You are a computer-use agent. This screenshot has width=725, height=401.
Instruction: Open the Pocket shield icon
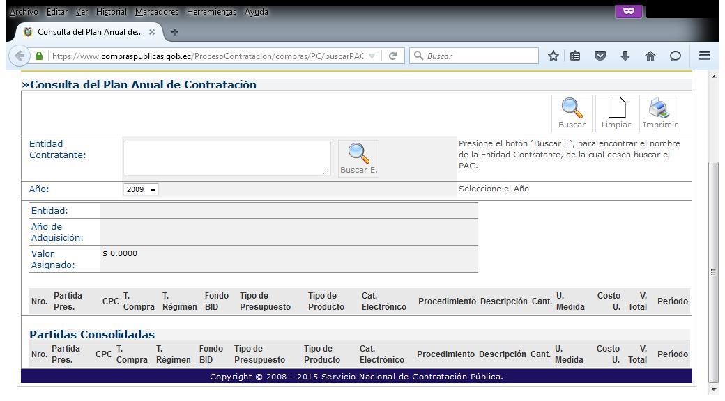pyautogui.click(x=600, y=56)
